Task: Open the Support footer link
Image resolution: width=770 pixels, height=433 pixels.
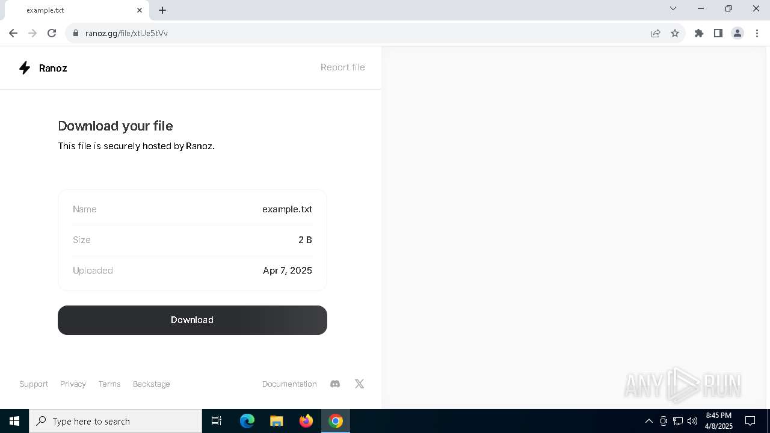Action: (x=34, y=384)
